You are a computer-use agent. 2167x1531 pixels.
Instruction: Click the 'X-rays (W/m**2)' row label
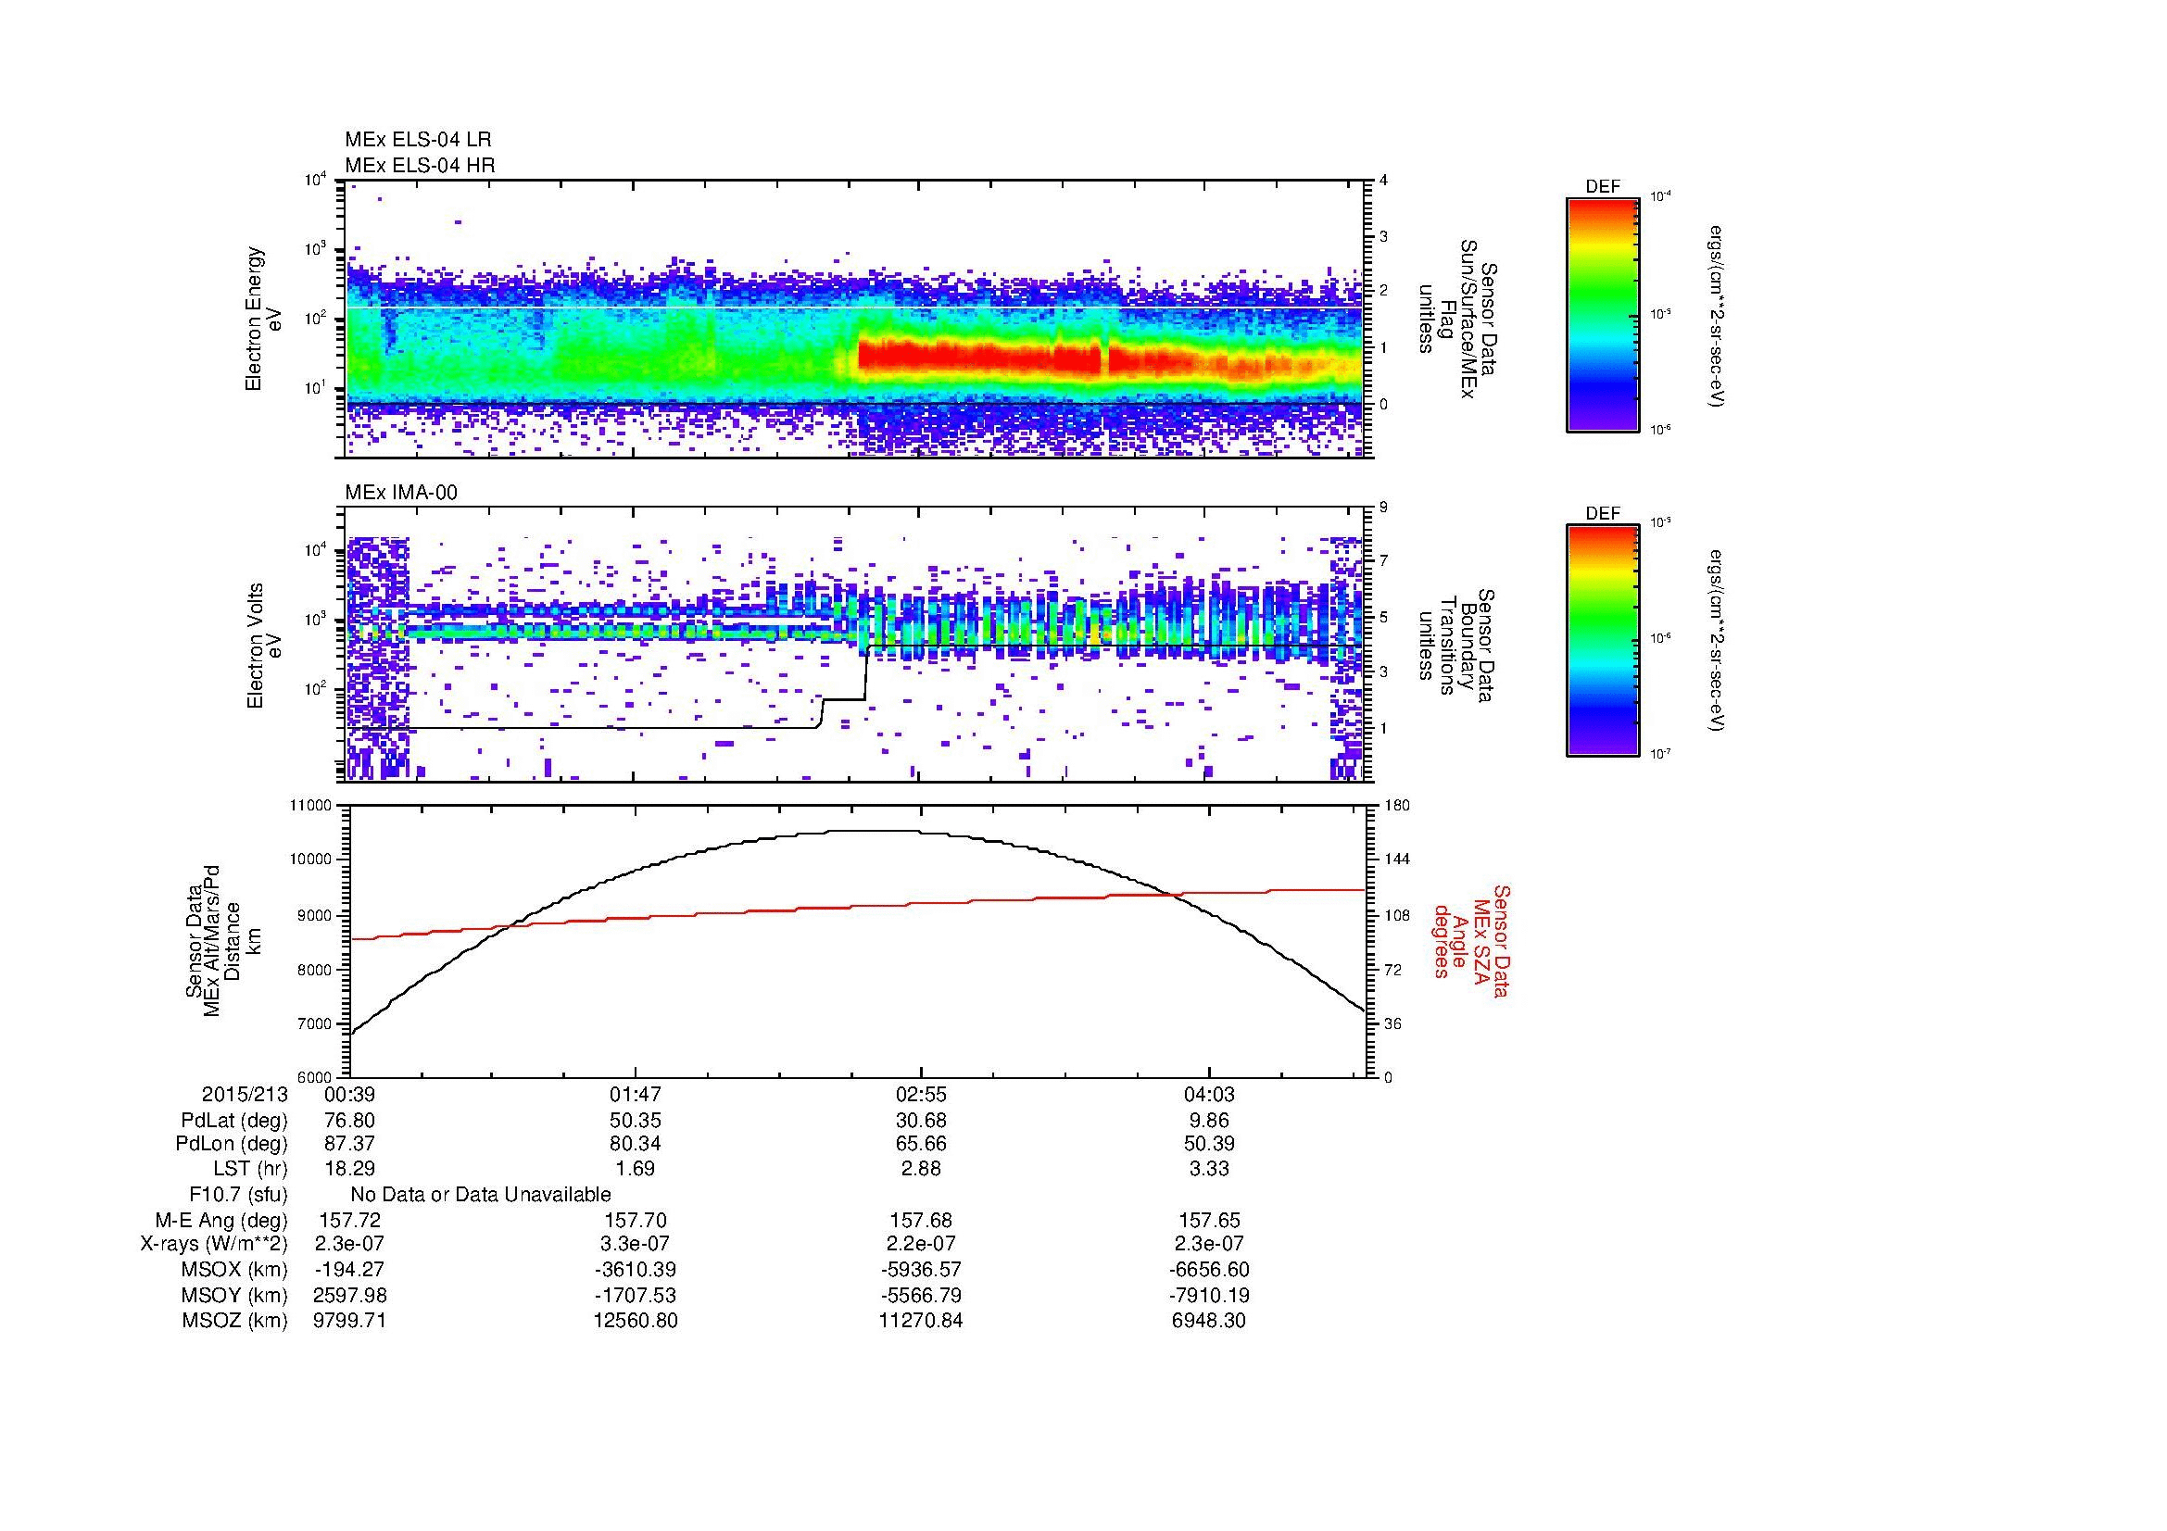(x=213, y=1244)
